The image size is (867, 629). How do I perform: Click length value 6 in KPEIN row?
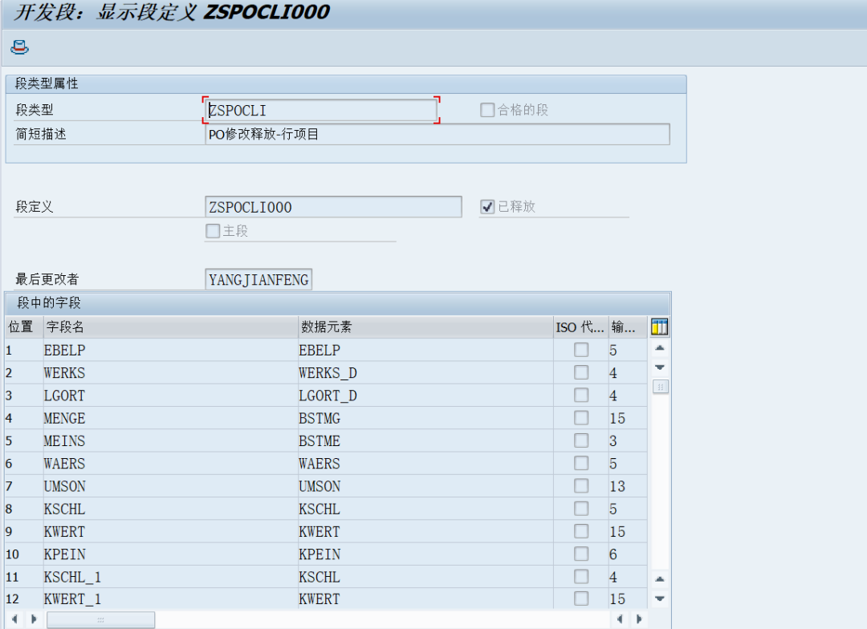(628, 554)
